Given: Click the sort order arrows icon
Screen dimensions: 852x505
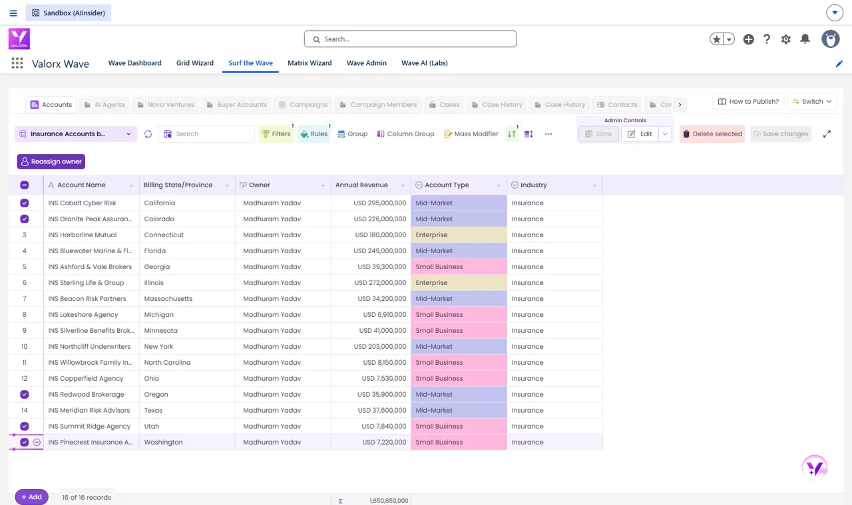Looking at the screenshot, I should coord(512,134).
